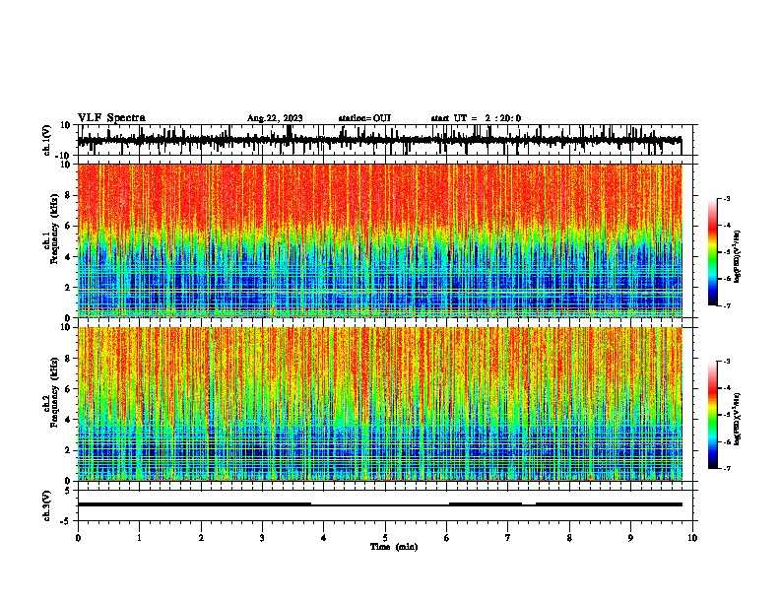Click the date 'Aug.22, 2023' label

click(x=275, y=118)
